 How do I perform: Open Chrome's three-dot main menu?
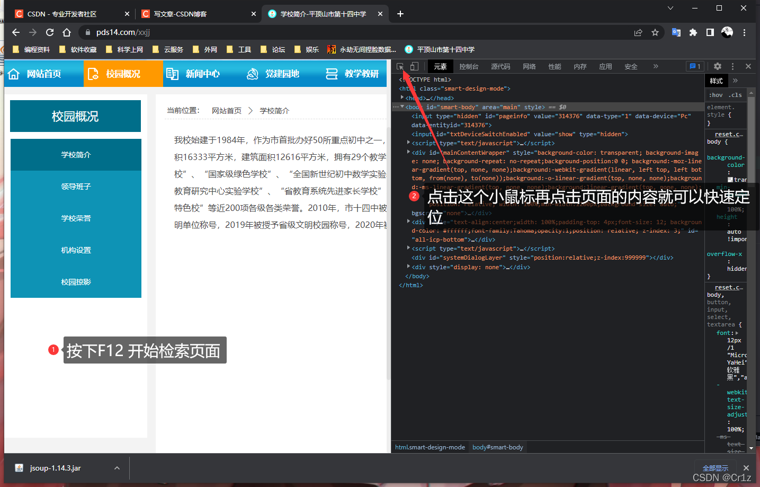pyautogui.click(x=744, y=32)
